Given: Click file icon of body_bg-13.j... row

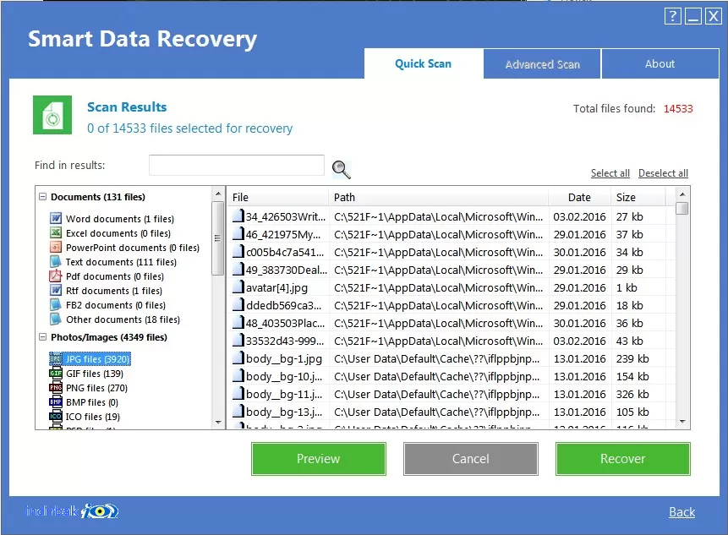Looking at the screenshot, I should (x=238, y=411).
